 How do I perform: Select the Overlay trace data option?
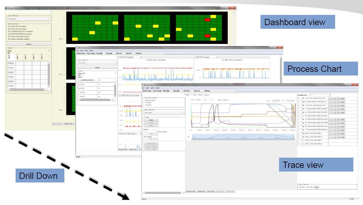pos(145,103)
